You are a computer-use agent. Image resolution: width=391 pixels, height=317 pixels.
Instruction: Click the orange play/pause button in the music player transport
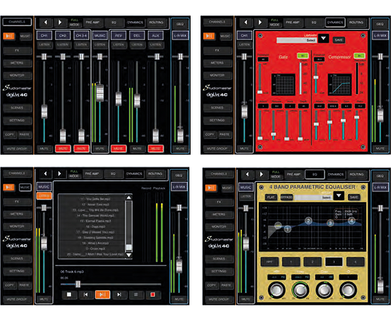(x=102, y=294)
